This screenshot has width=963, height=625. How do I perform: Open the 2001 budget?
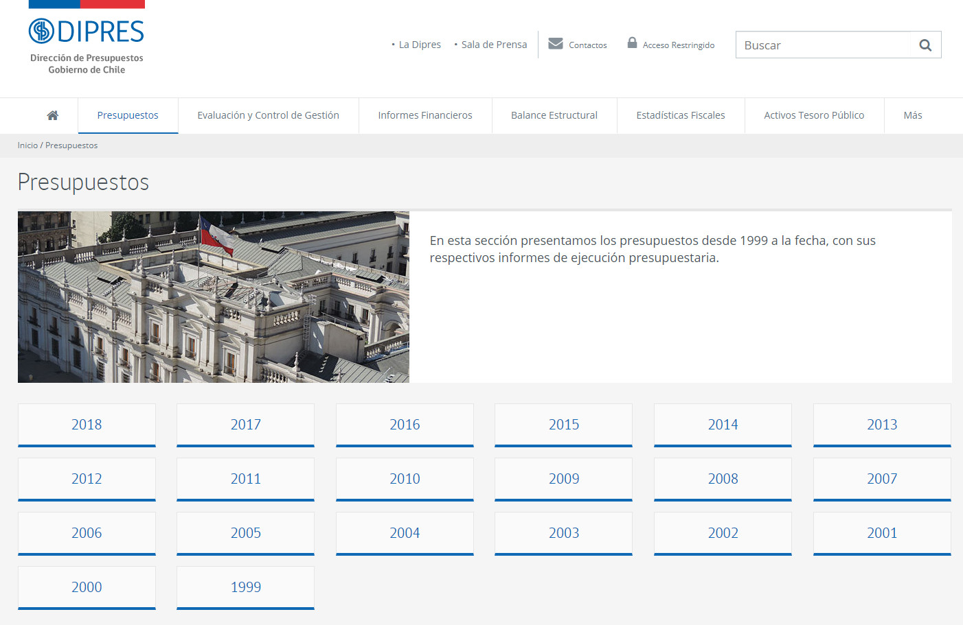(882, 533)
